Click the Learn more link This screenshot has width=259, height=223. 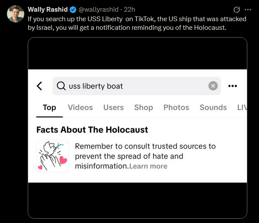(x=148, y=166)
